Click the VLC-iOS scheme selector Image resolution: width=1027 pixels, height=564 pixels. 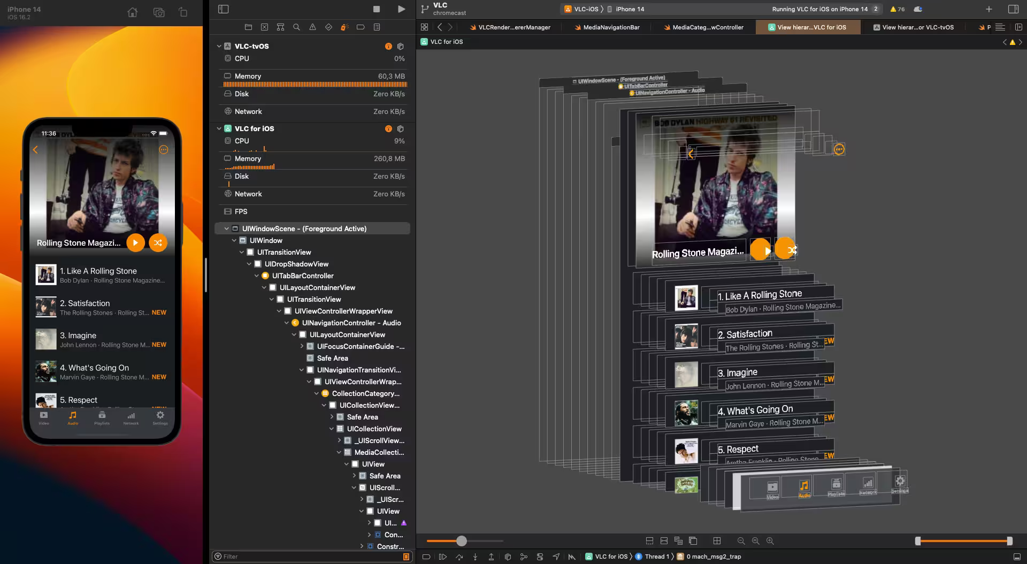(580, 9)
